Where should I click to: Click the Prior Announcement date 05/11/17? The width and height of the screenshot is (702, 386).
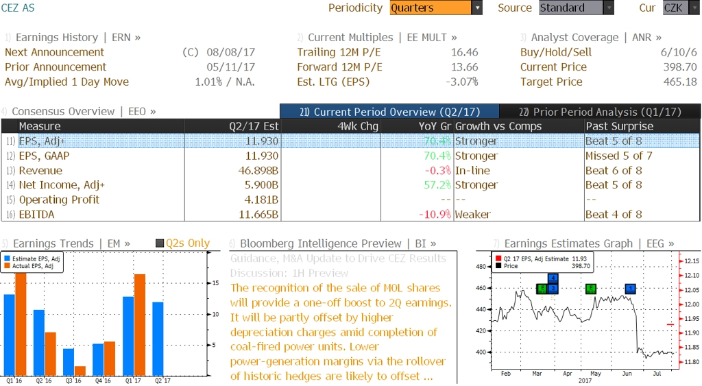(x=230, y=67)
